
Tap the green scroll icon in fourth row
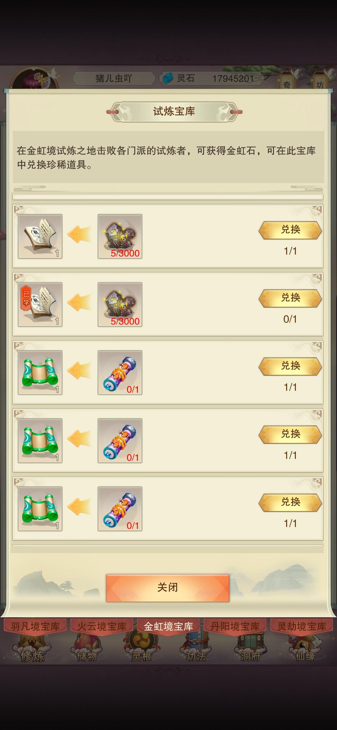coord(40,440)
